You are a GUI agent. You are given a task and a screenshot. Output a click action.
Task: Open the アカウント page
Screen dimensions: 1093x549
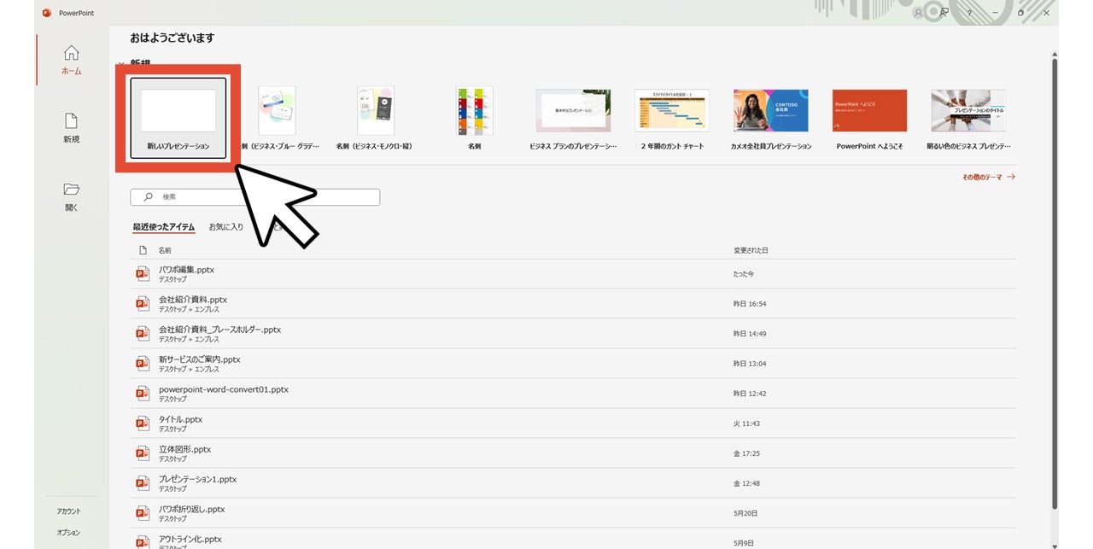click(69, 511)
